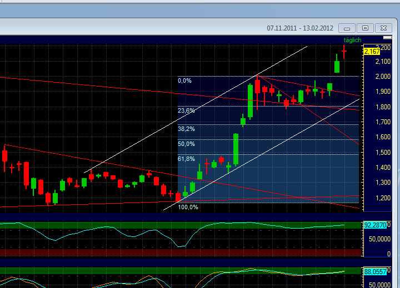Restore down the chart window
The height and width of the screenshot is (288, 400).
coord(365,28)
